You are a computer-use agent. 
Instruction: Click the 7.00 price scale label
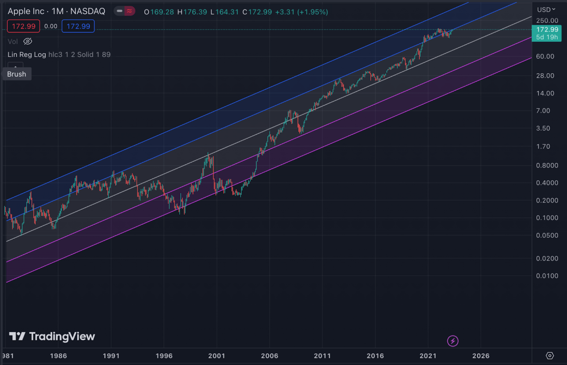543,111
